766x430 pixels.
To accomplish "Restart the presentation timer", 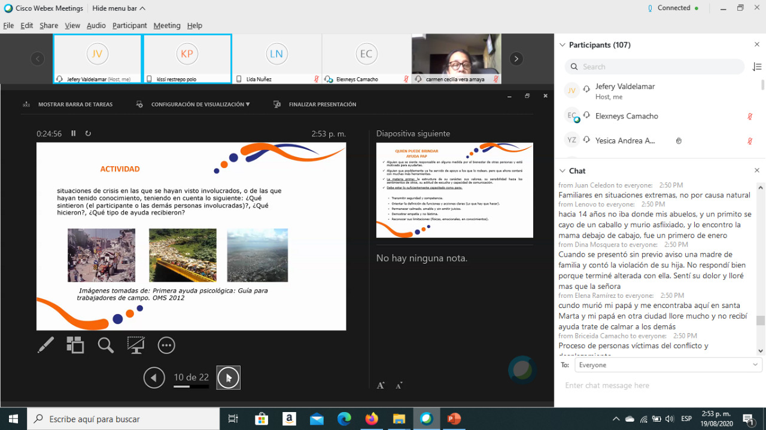I will tap(89, 134).
